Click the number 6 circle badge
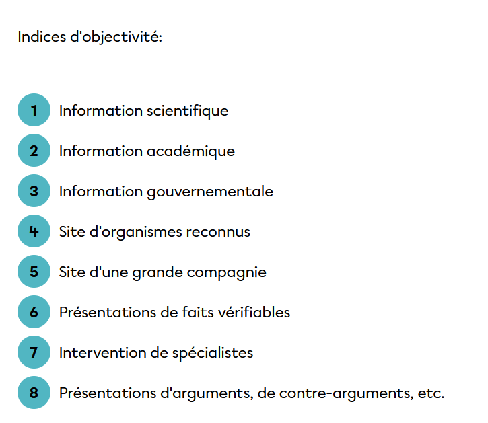 coord(34,312)
